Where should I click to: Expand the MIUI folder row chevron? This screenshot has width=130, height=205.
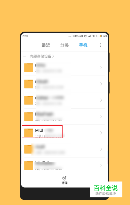coord(101,133)
